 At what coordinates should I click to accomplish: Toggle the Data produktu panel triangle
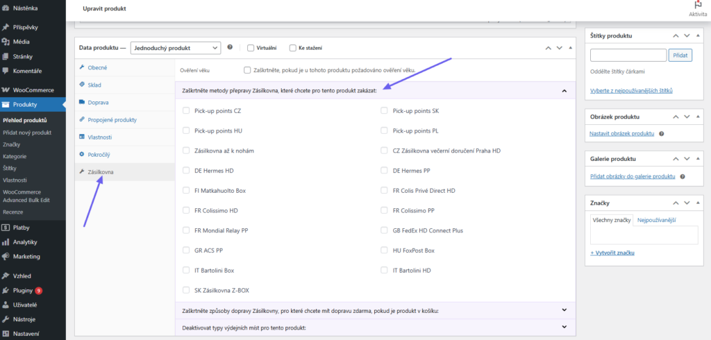click(x=571, y=48)
